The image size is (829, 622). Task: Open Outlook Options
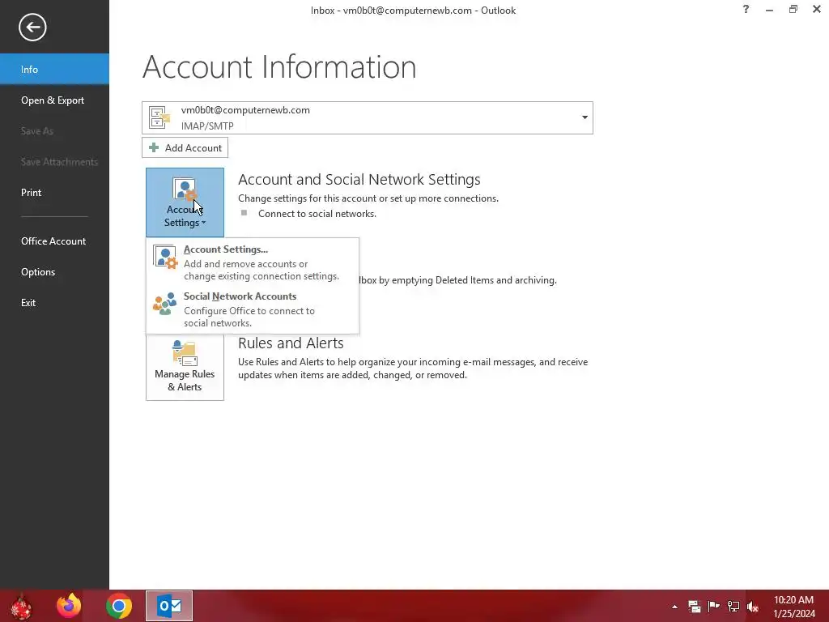[54, 272]
